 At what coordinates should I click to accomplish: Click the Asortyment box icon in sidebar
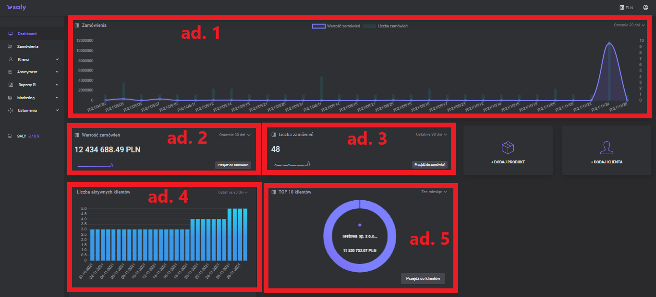pos(11,72)
